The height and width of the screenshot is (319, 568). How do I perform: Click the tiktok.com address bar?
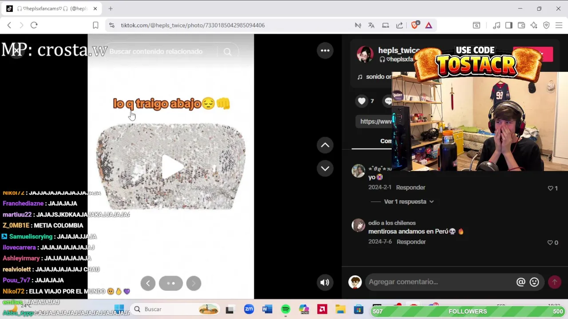click(193, 25)
